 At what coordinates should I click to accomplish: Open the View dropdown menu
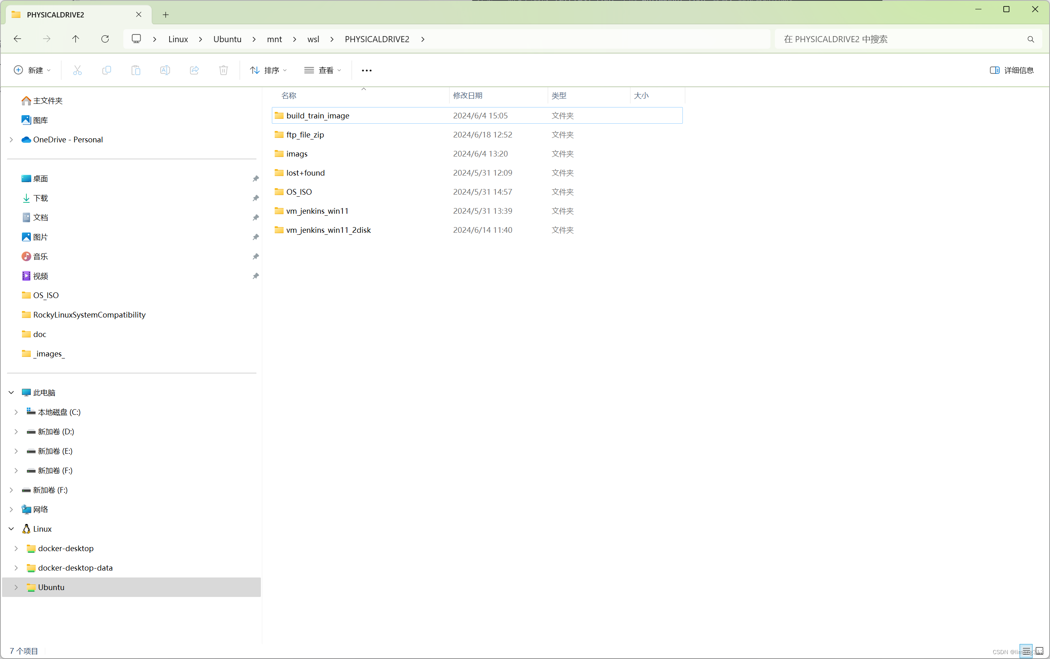point(323,70)
